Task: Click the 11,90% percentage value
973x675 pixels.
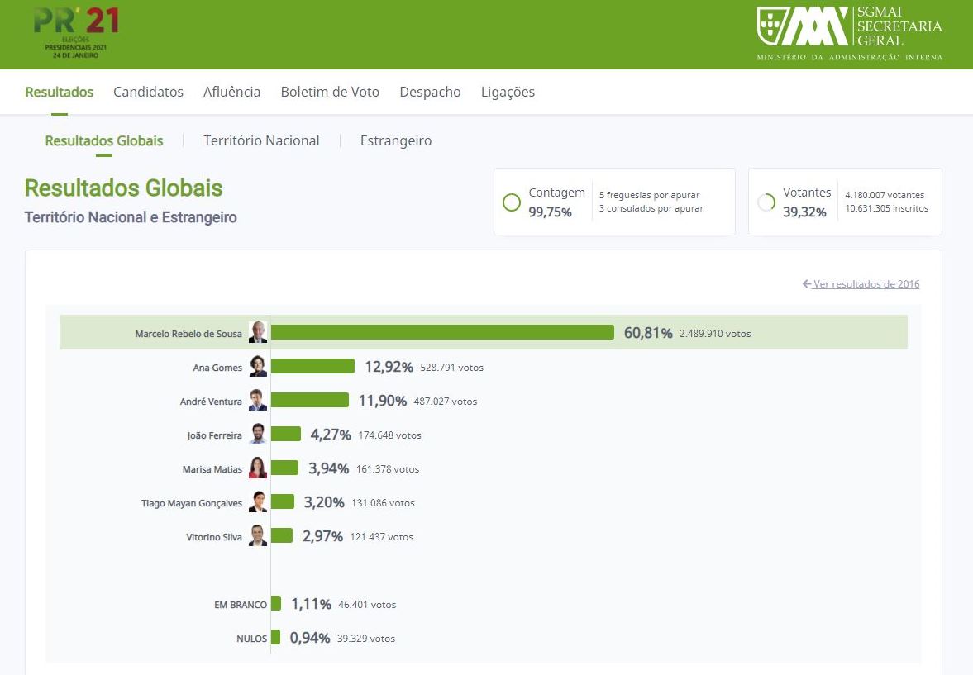Action: coord(382,401)
